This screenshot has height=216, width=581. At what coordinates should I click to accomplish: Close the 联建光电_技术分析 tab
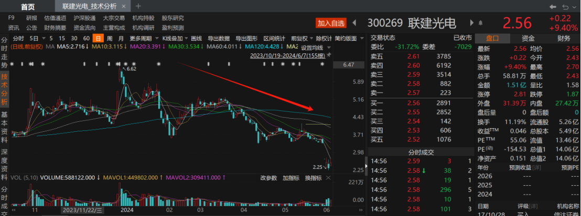pyautogui.click(x=123, y=6)
